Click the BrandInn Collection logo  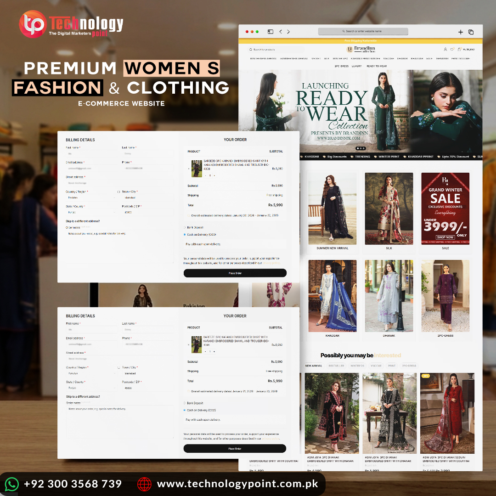pos(361,49)
